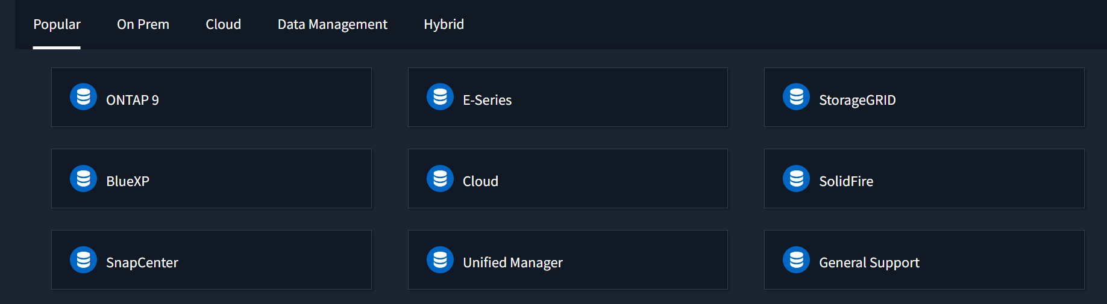Select the SnapCenter text link
Image resolution: width=1107 pixels, height=304 pixels.
tap(142, 262)
